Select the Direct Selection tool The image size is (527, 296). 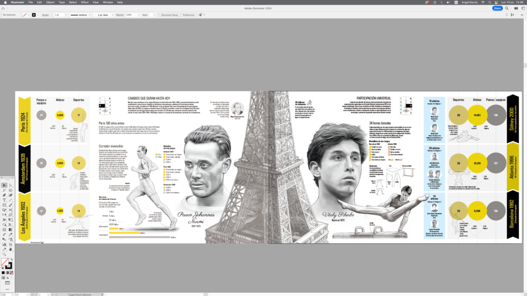point(11,185)
